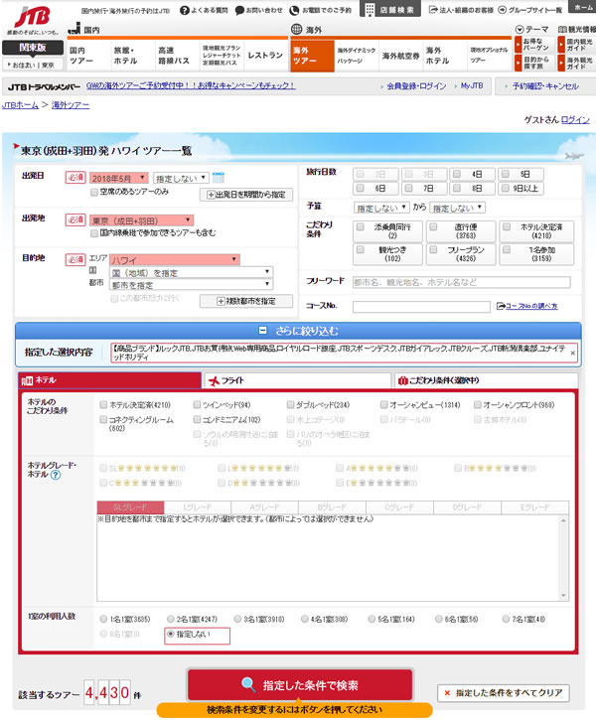Click the globe icon beside 海外
596x720 pixels.
point(299,30)
